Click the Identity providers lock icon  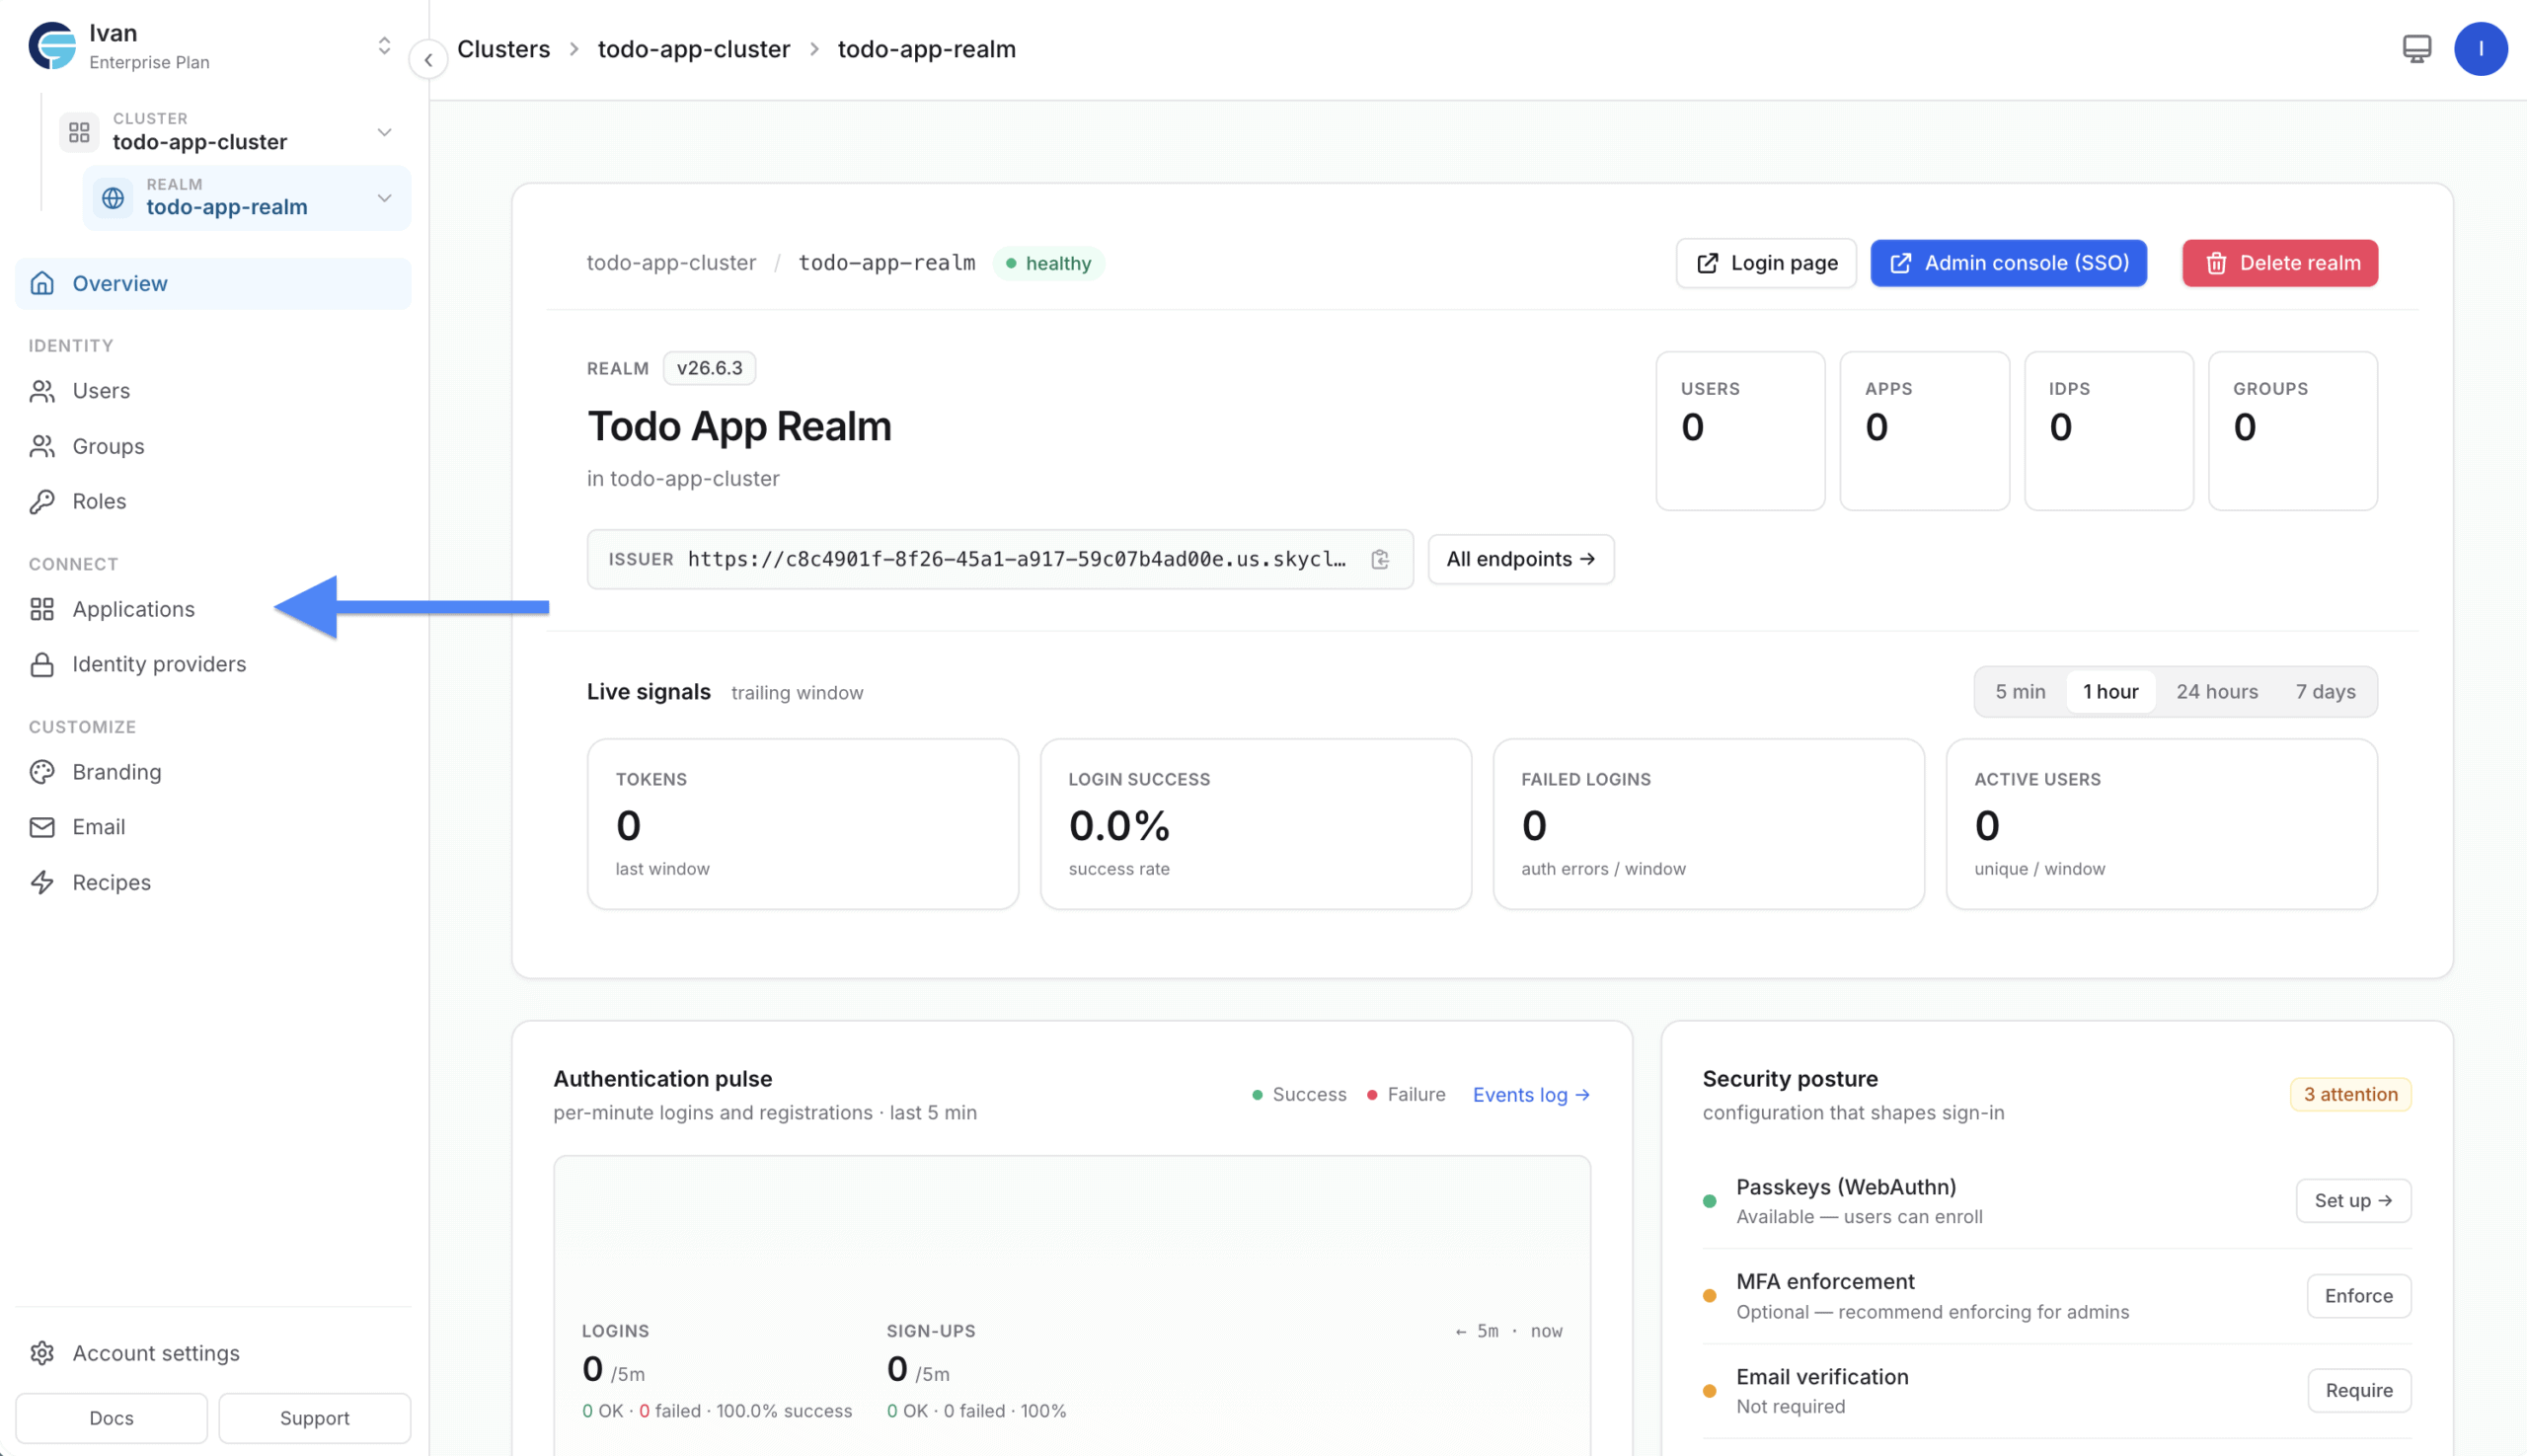pyautogui.click(x=42, y=664)
